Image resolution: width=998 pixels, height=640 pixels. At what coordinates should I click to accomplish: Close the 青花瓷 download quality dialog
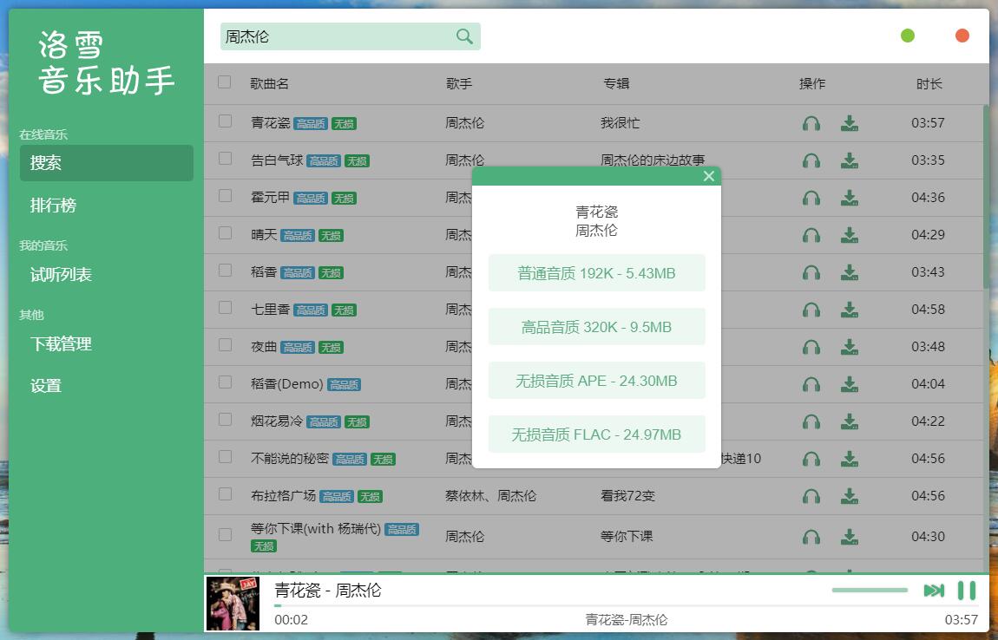pyautogui.click(x=708, y=176)
